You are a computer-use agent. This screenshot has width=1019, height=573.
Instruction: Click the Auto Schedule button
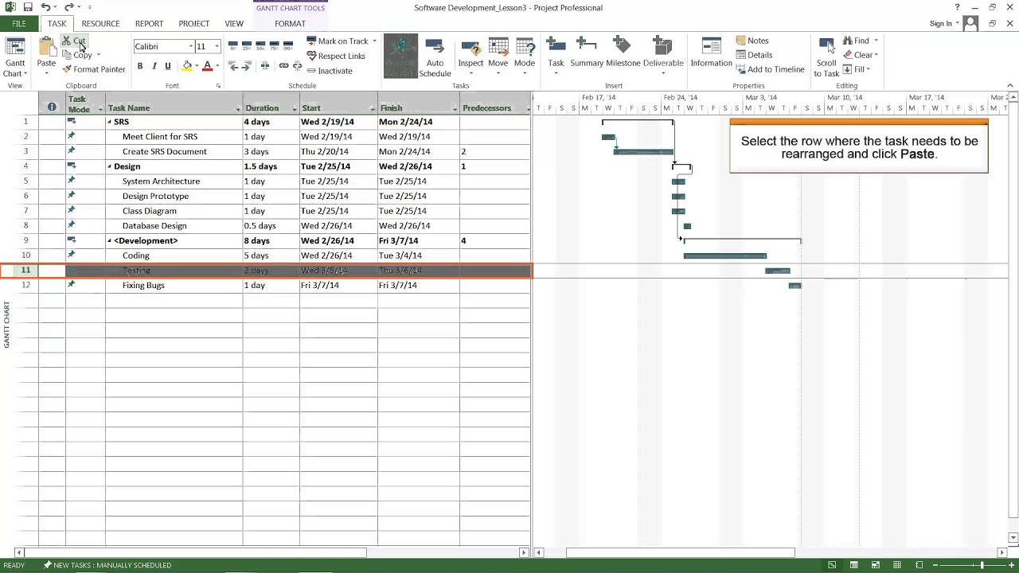coord(435,57)
